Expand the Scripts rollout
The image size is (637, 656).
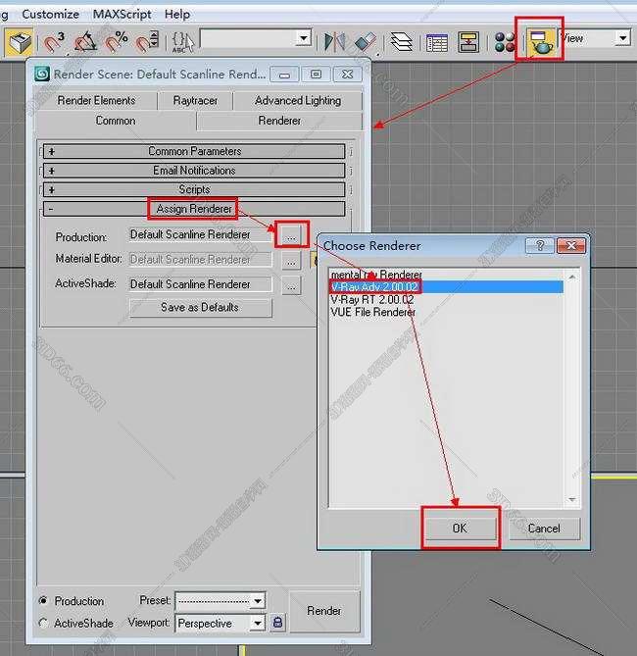click(194, 189)
